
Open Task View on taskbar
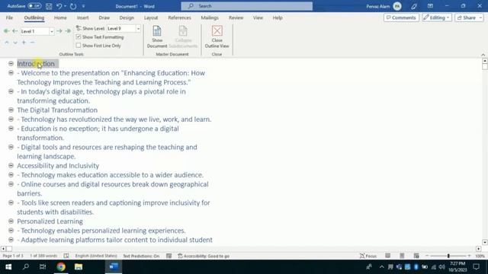(x=43, y=266)
